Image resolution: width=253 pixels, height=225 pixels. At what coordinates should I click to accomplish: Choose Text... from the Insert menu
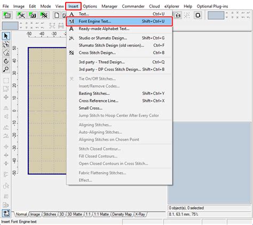coord(119,14)
